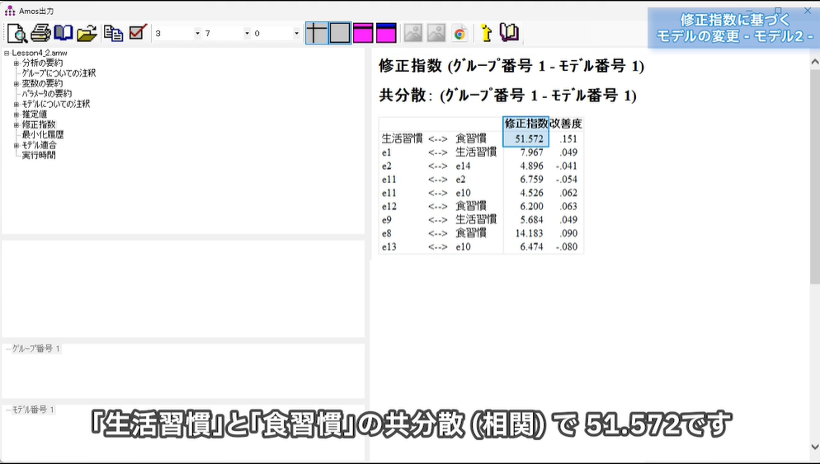Viewport: 820px width, 464px height.
Task: Click the value 14.183 in e8 row
Action: [x=530, y=233]
